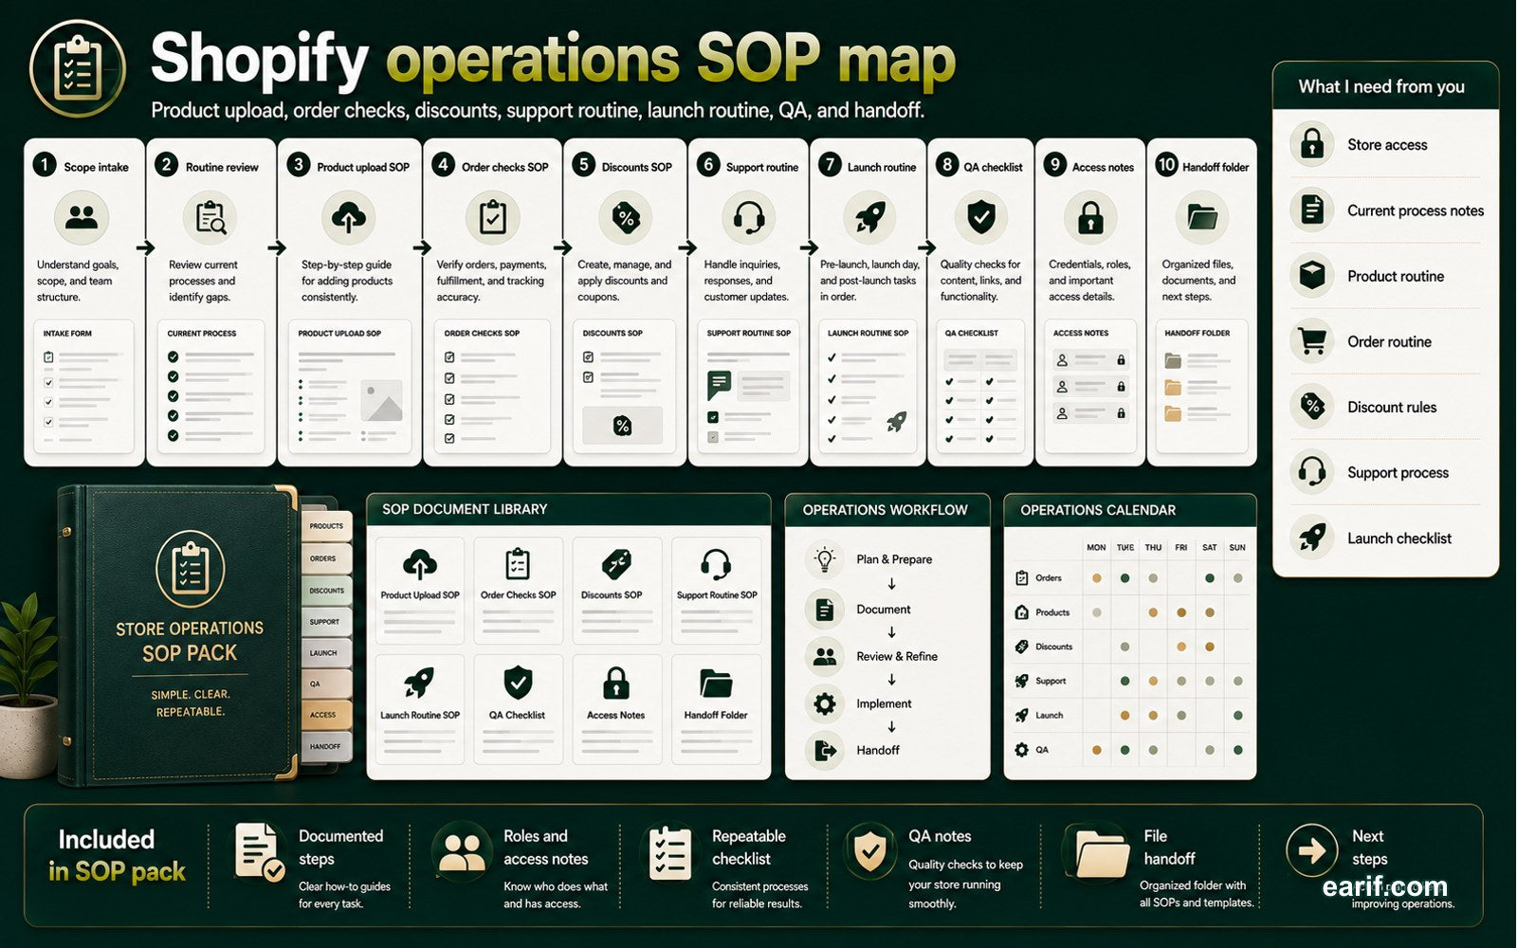Click the Product routine box icon

(1312, 275)
